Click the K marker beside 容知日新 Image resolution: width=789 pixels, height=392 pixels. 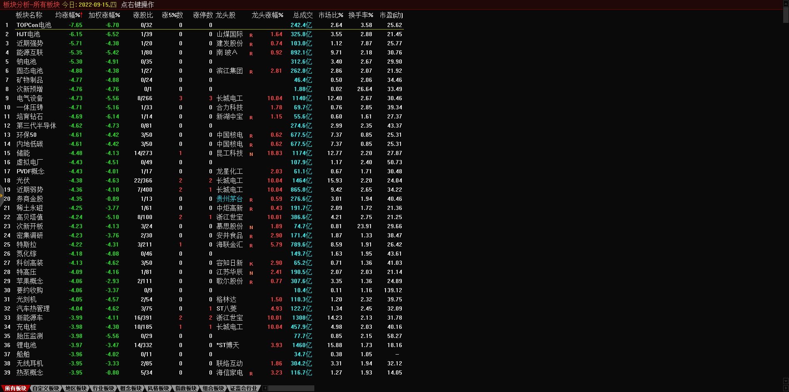pyautogui.click(x=251, y=264)
